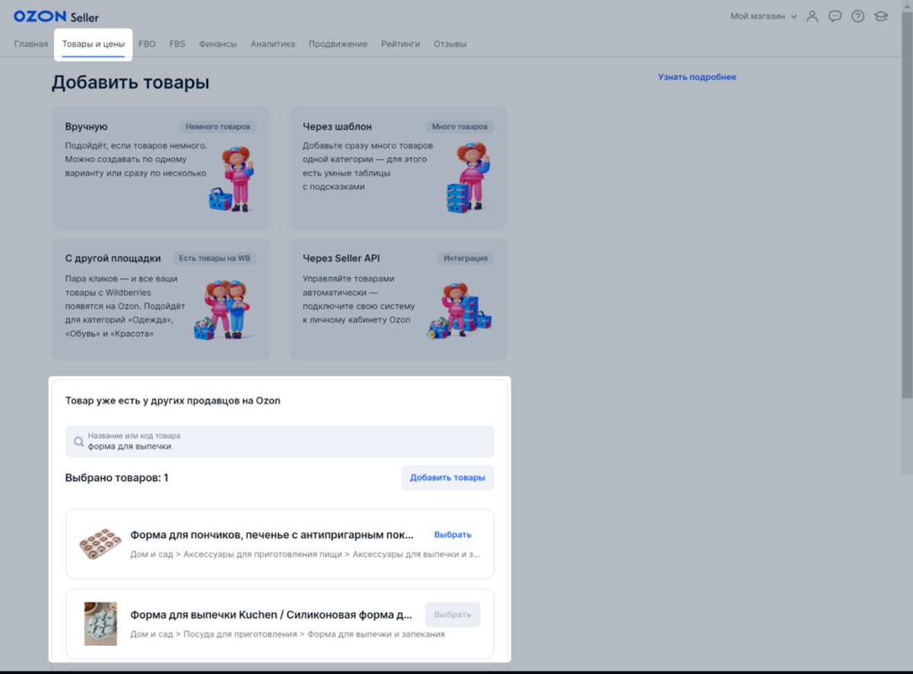Click the Немного товаров badge
This screenshot has height=674, width=913.
218,127
